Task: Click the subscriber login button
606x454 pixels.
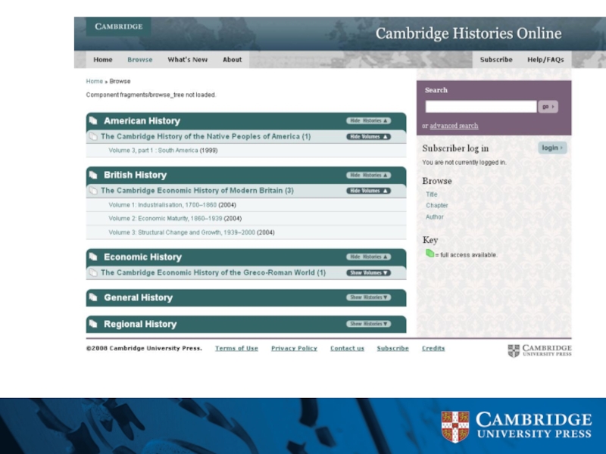Action: 552,148
